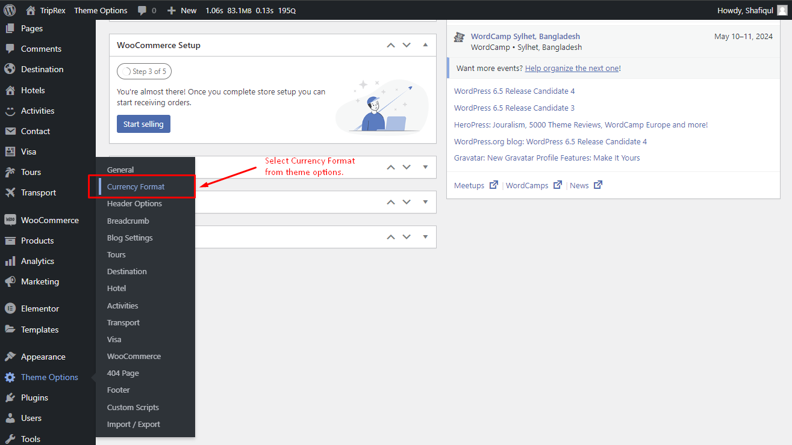Screen dimensions: 792x445
Task: Move the WooCommerce Setup widget down
Action: click(x=407, y=45)
